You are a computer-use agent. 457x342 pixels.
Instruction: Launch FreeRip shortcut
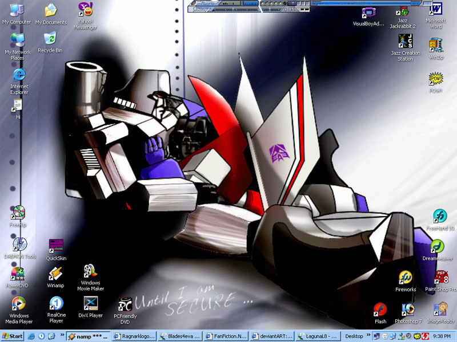pos(18,217)
